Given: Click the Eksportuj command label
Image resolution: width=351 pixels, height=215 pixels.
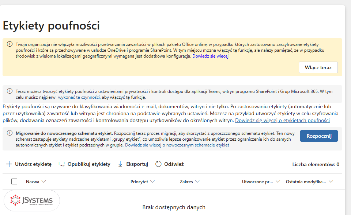Looking at the screenshot, I should point(137,164).
